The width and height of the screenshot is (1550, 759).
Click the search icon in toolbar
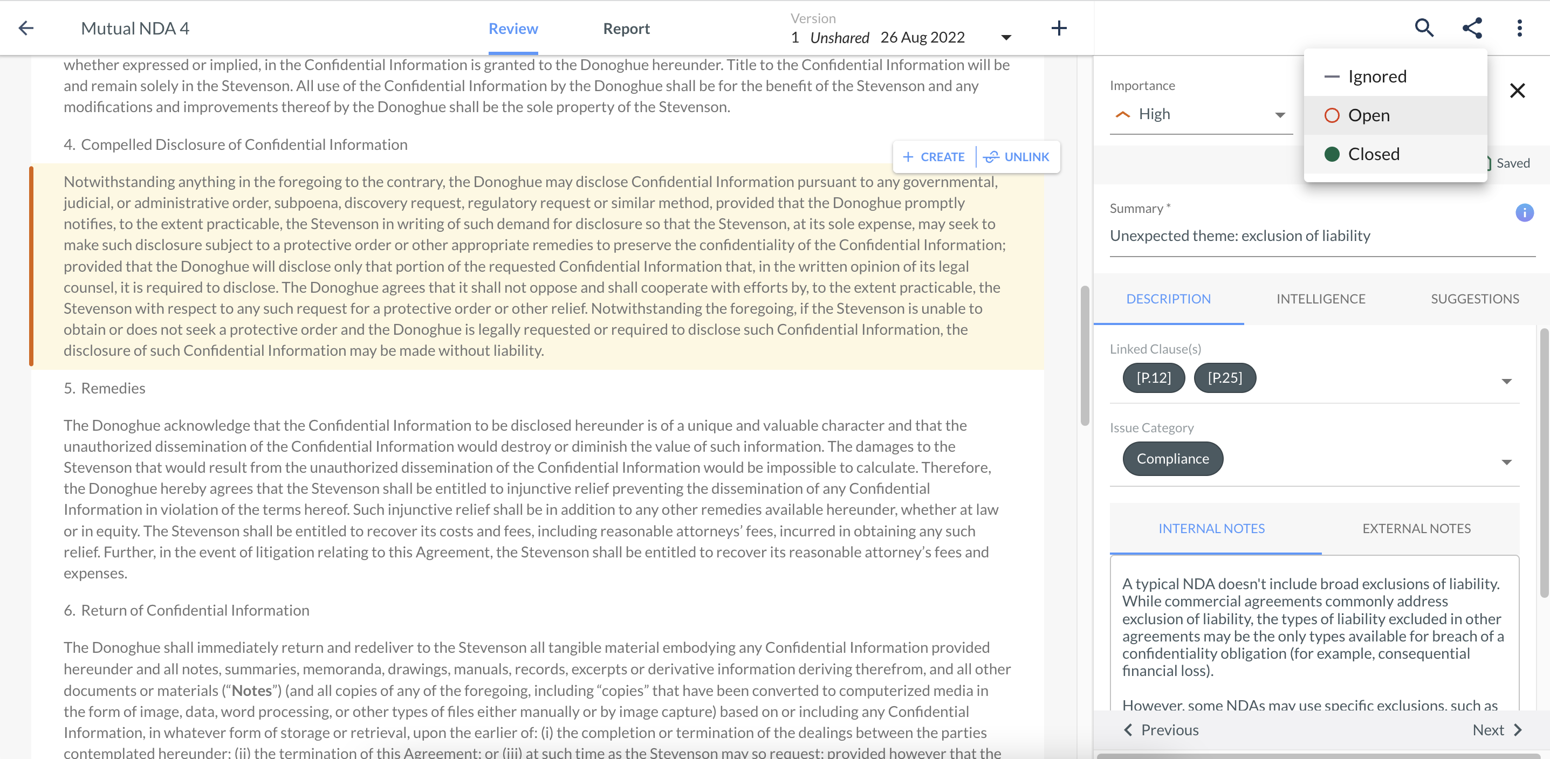1424,27
